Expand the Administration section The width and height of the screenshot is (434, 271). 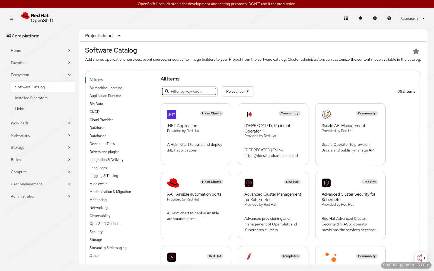pyautogui.click(x=41, y=196)
